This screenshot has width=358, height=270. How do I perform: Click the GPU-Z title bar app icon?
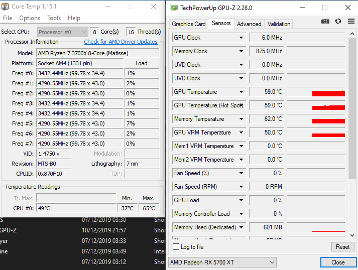point(174,8)
